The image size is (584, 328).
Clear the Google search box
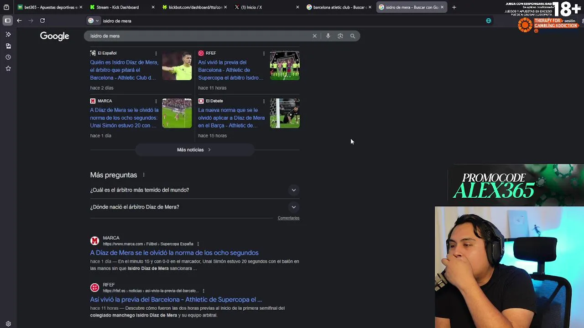tap(314, 36)
